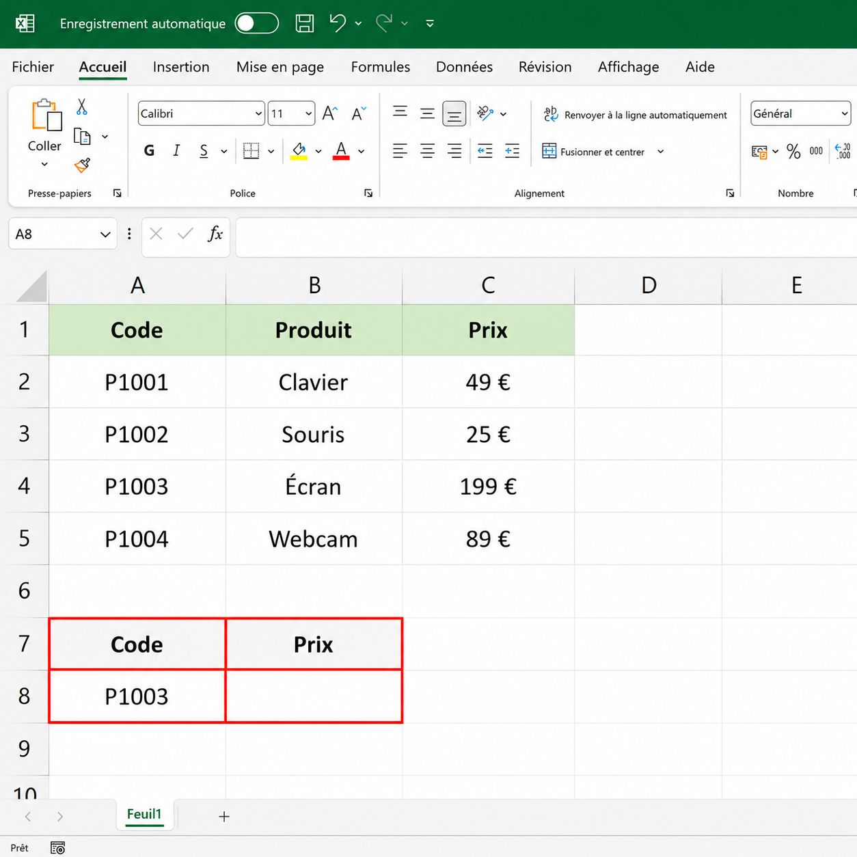857x857 pixels.
Task: Expand the fill color dropdown arrow
Action: (x=318, y=152)
